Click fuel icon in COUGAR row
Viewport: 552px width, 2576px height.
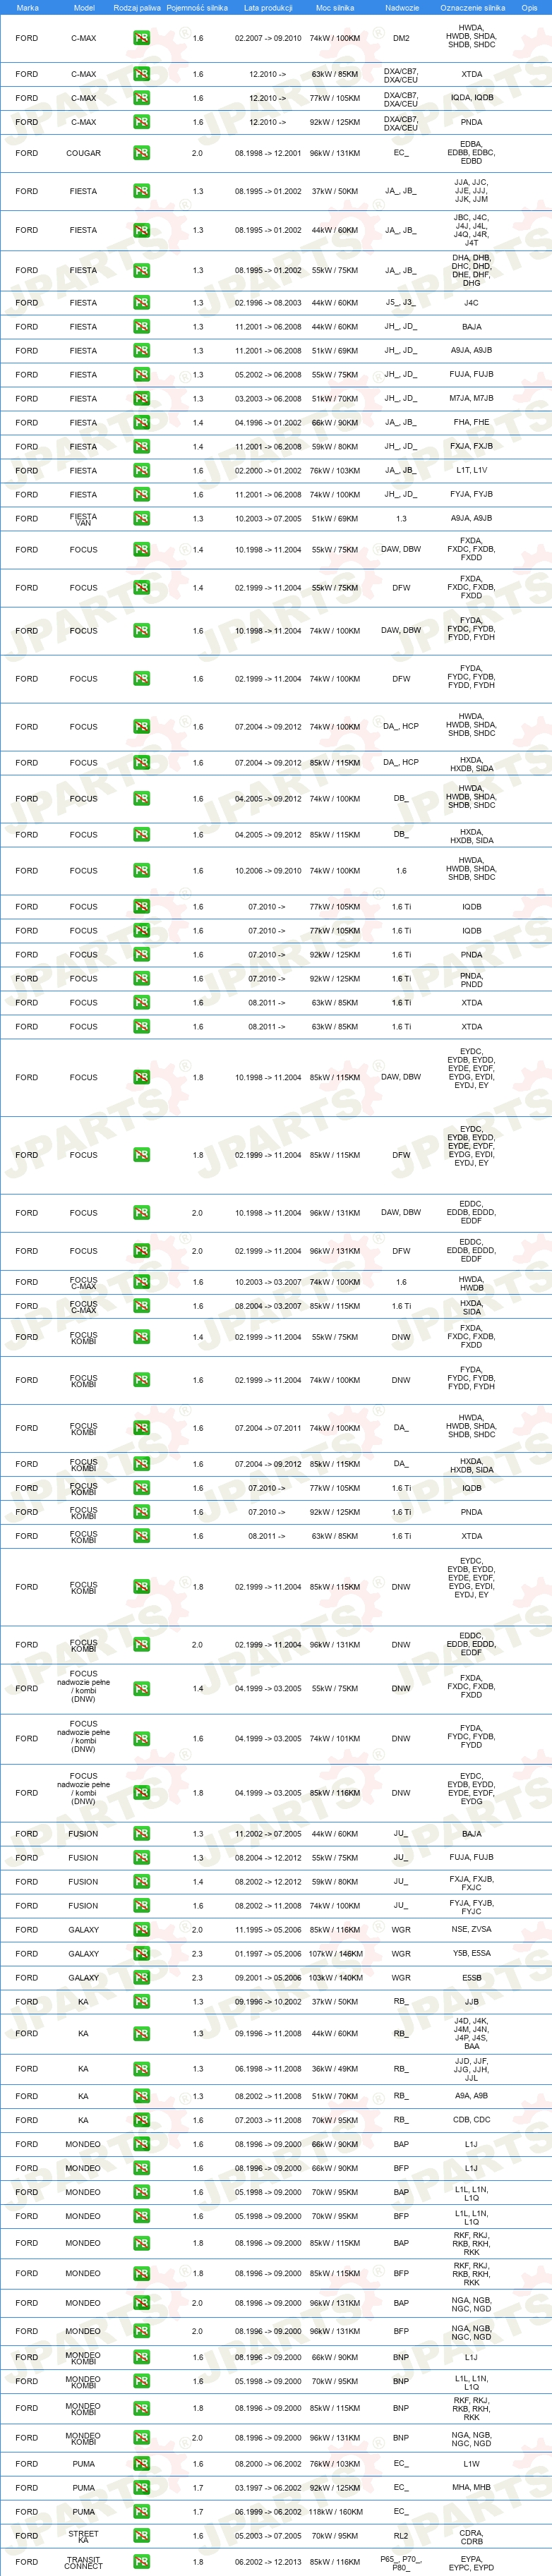coord(141,153)
